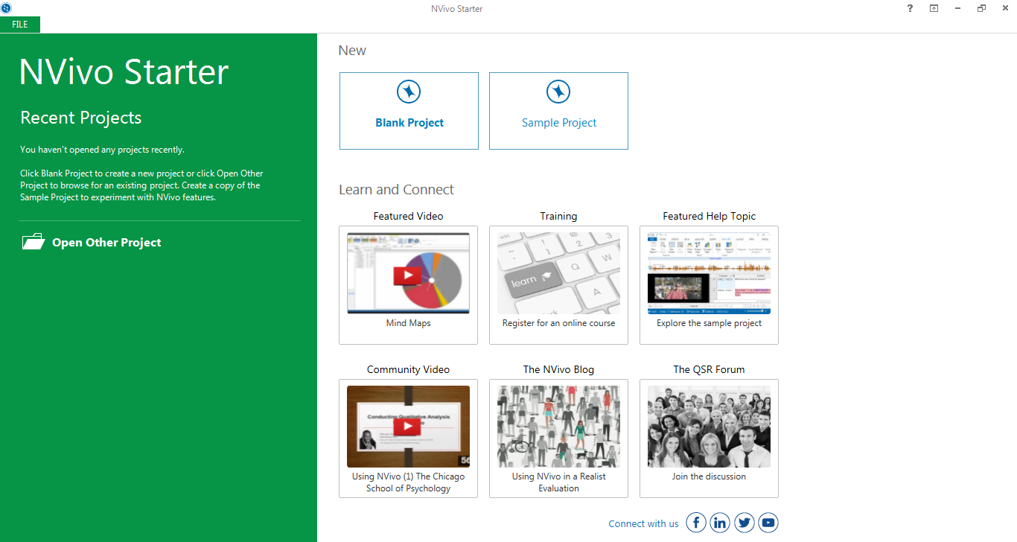This screenshot has height=542, width=1017.
Task: Close the NVivo Starter window
Action: (x=1005, y=8)
